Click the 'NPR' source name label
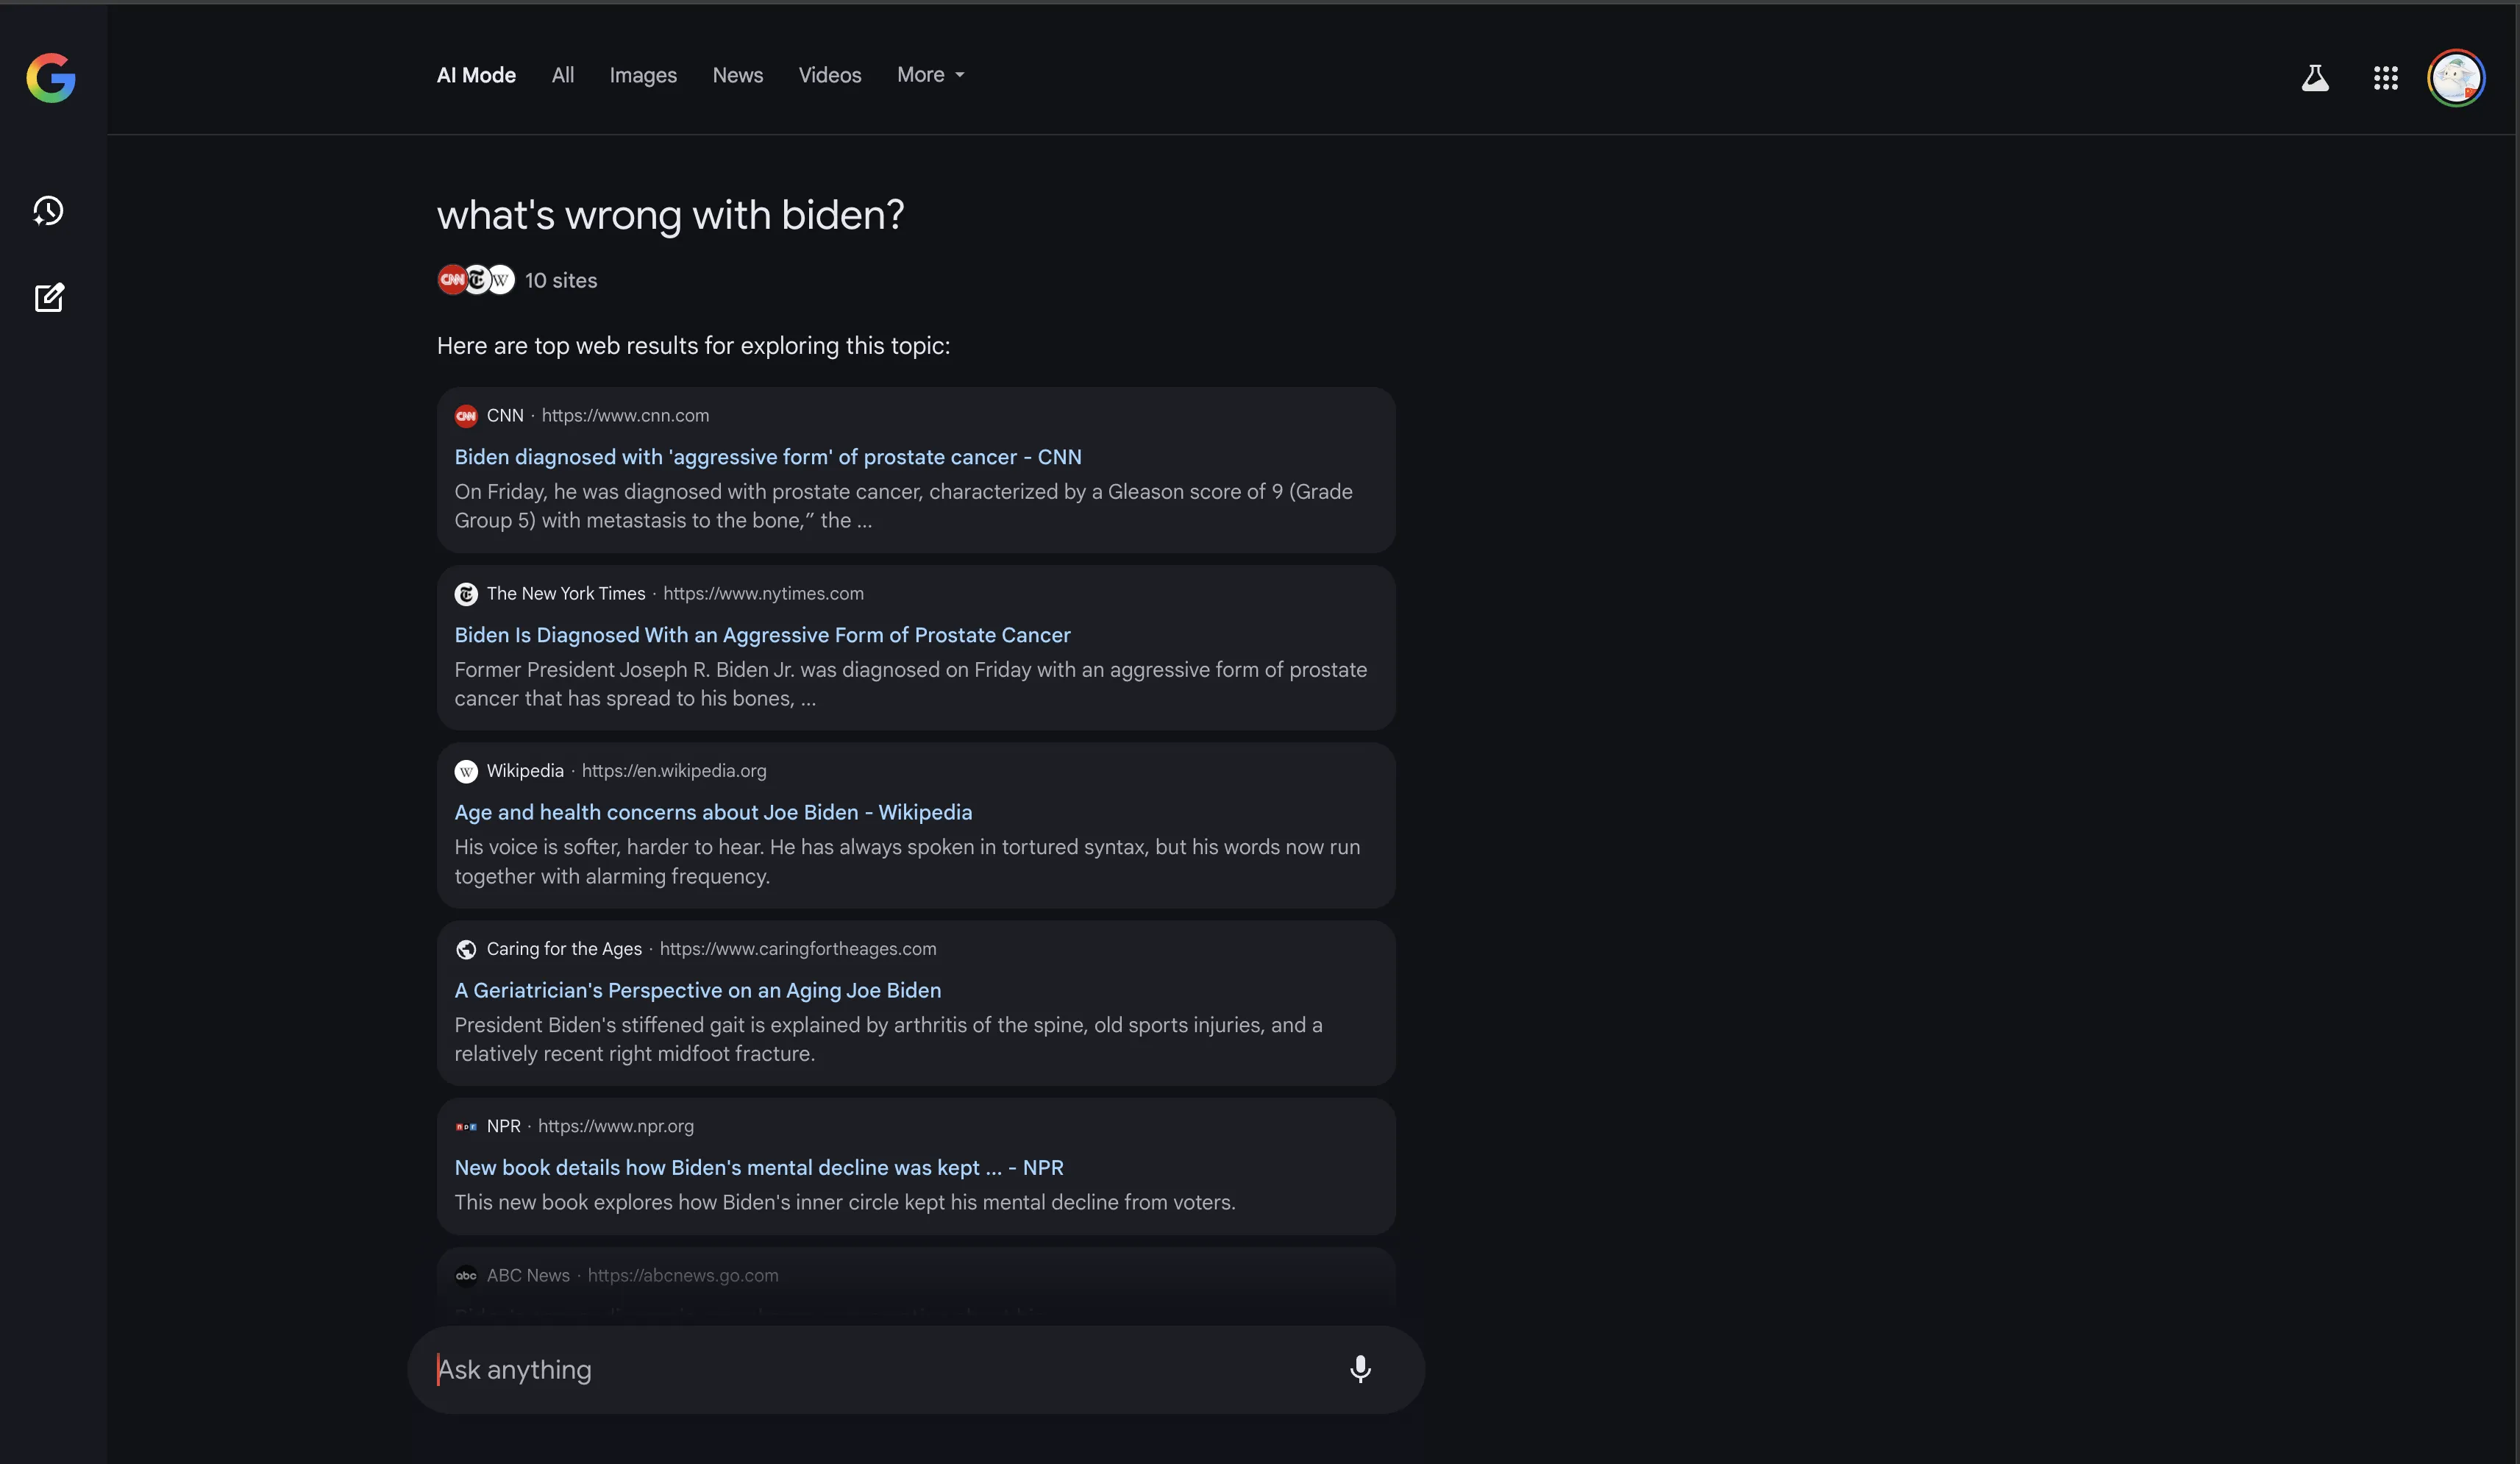This screenshot has width=2520, height=1464. point(504,1126)
